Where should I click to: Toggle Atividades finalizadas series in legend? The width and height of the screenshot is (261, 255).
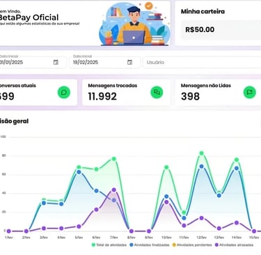150,245
